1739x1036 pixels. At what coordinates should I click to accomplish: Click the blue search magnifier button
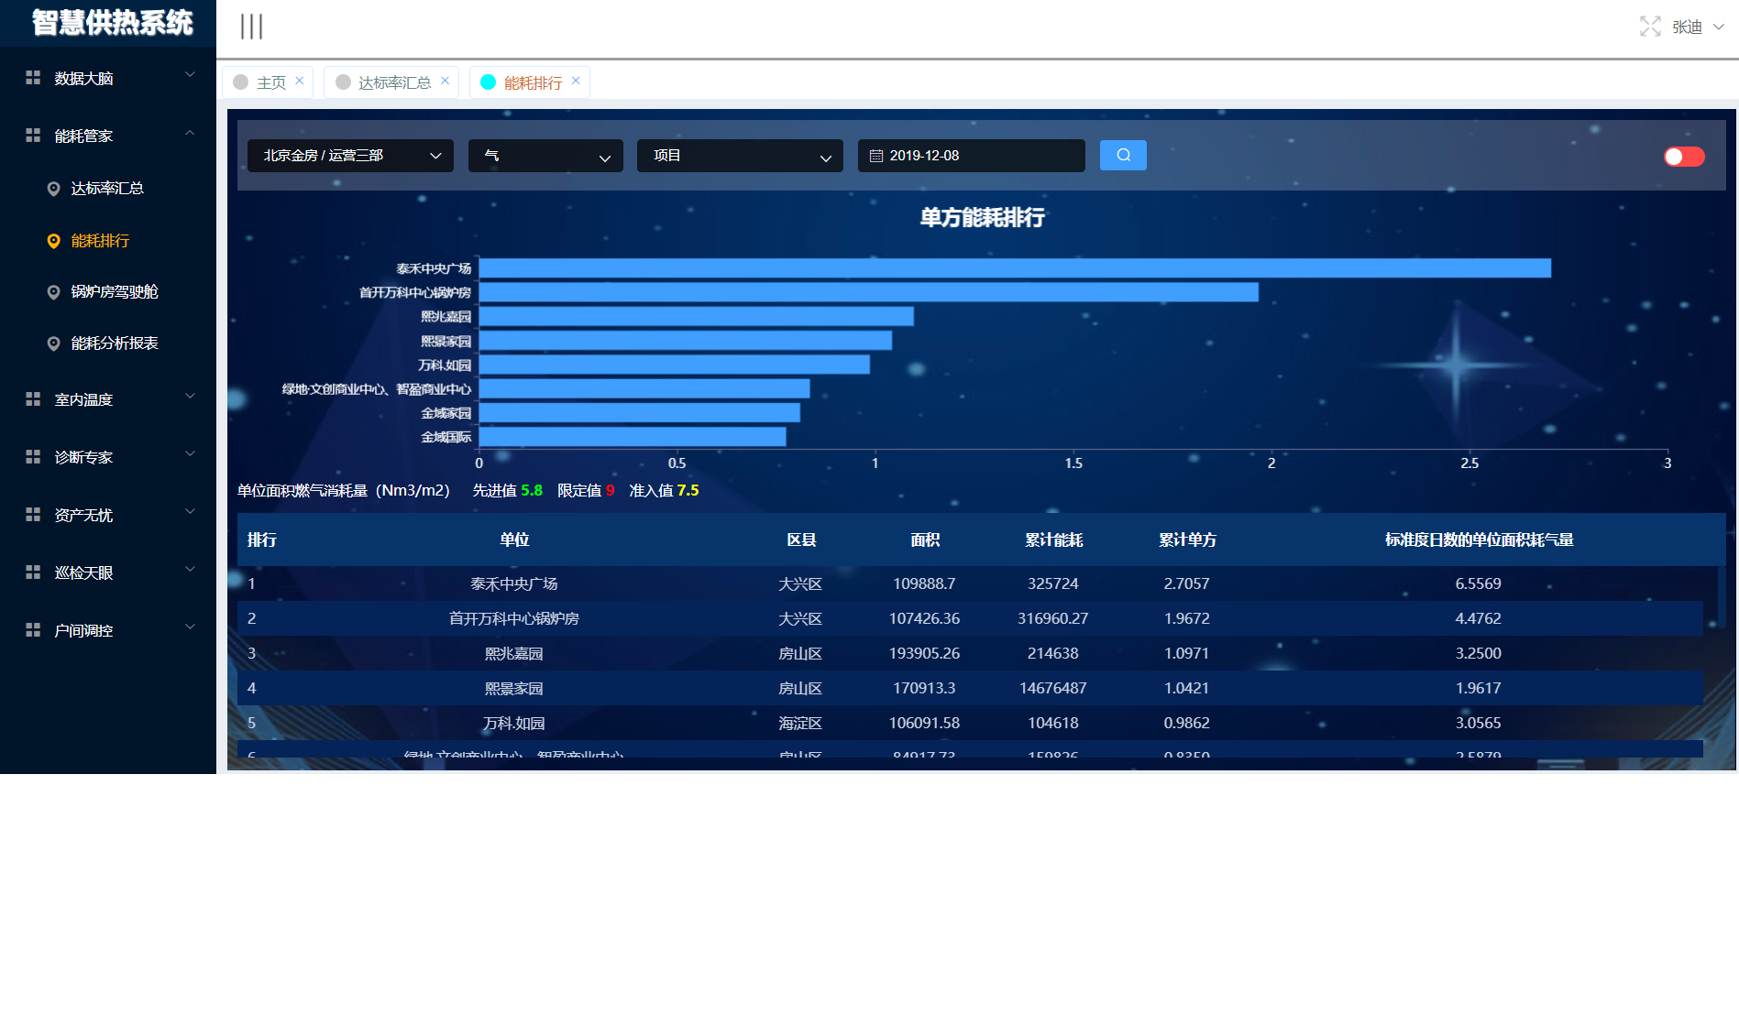pyautogui.click(x=1123, y=156)
